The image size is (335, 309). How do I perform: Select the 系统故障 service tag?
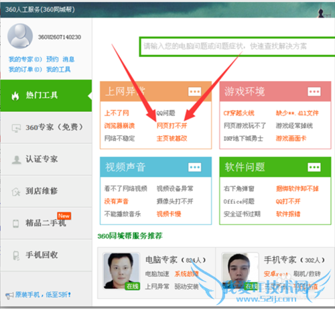pos(186,274)
